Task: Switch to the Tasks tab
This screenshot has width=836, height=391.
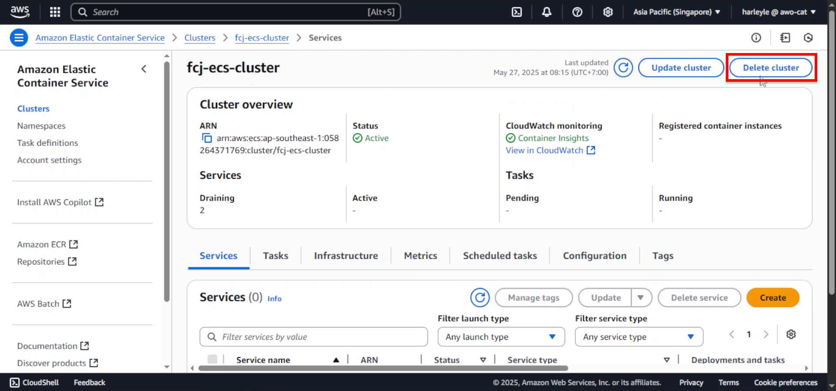Action: [276, 256]
